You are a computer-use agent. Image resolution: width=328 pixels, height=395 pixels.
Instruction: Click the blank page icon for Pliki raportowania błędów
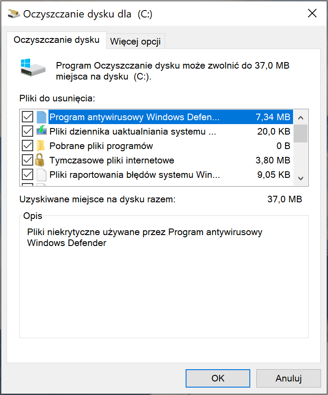coord(41,175)
